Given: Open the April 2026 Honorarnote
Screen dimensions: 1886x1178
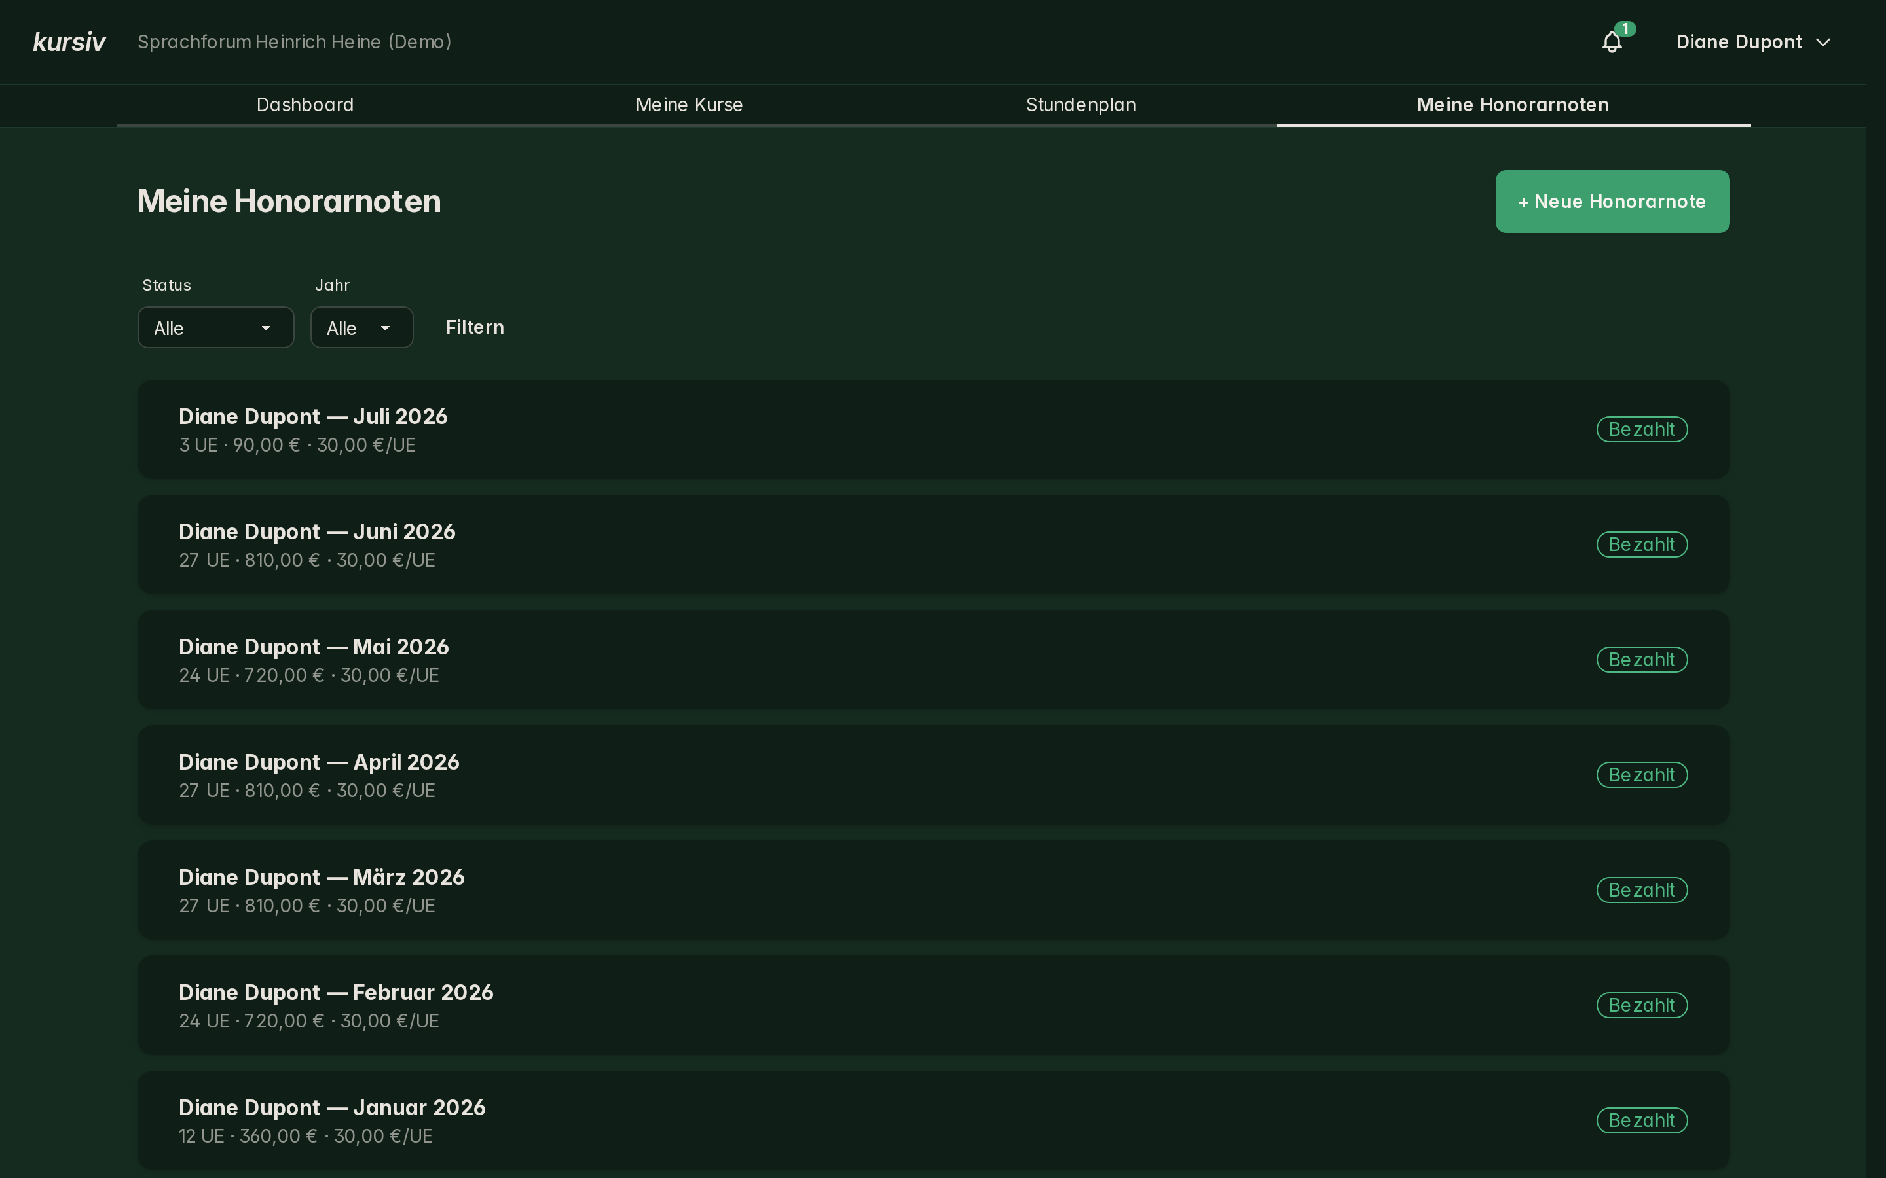Looking at the screenshot, I should tap(934, 776).
